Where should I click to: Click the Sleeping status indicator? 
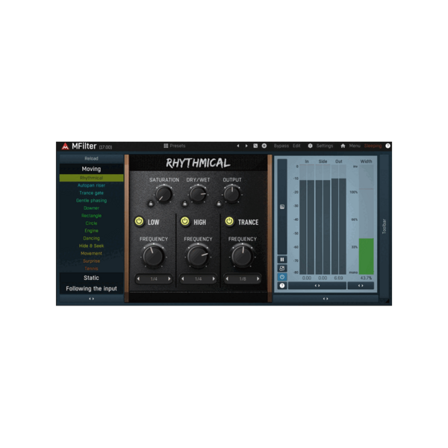click(373, 146)
